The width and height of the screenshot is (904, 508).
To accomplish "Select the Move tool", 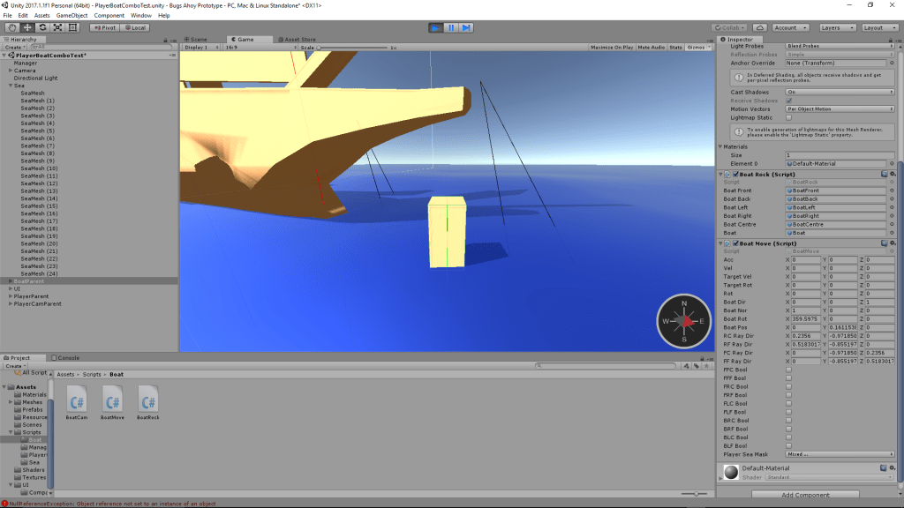I will [x=27, y=27].
